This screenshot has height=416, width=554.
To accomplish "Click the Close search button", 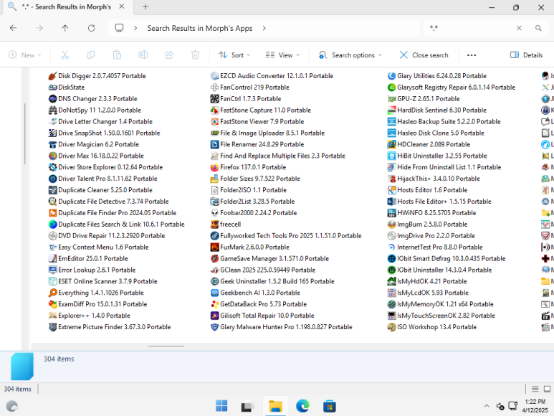I will coord(424,55).
